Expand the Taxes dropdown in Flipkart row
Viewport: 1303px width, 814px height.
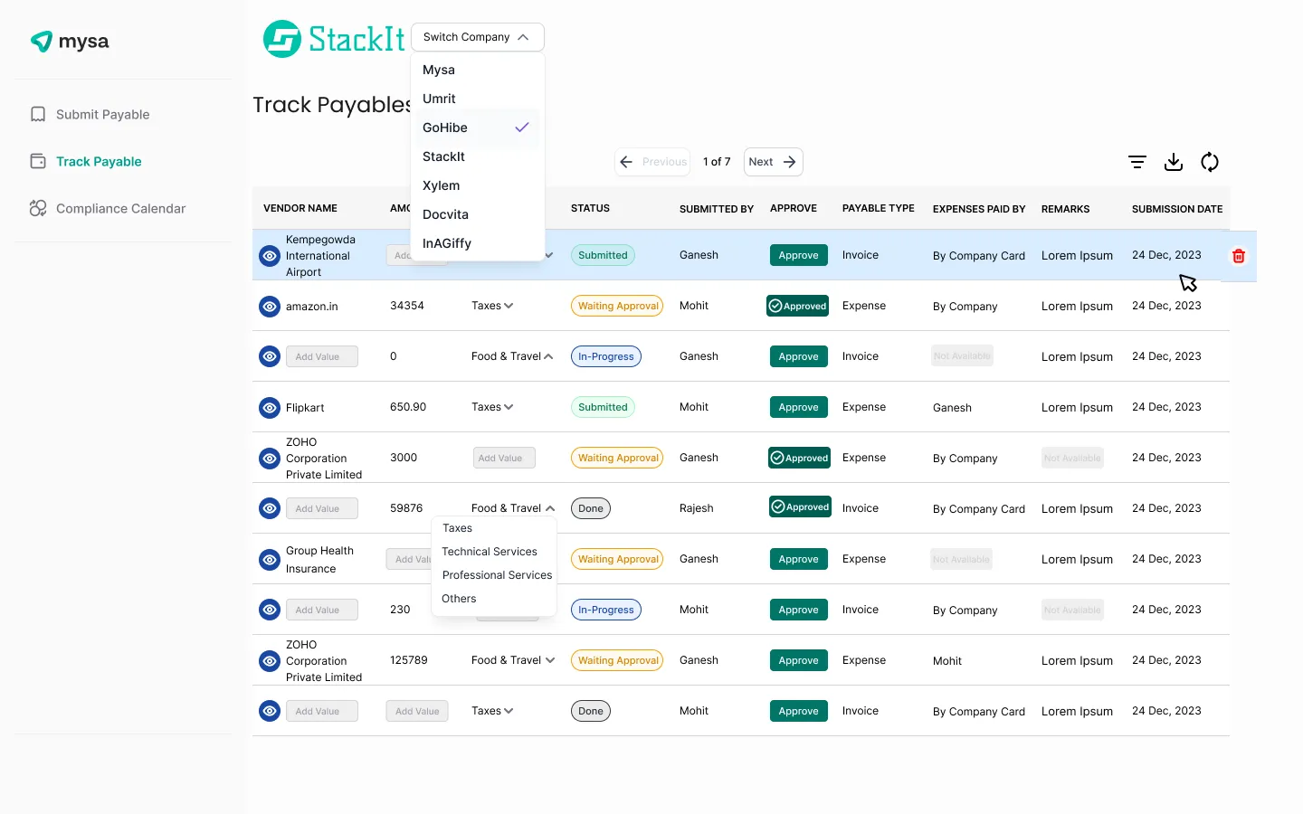pos(492,407)
